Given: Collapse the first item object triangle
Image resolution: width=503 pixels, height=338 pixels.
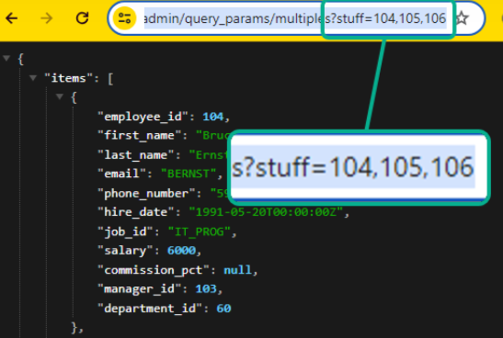Looking at the screenshot, I should (x=60, y=96).
